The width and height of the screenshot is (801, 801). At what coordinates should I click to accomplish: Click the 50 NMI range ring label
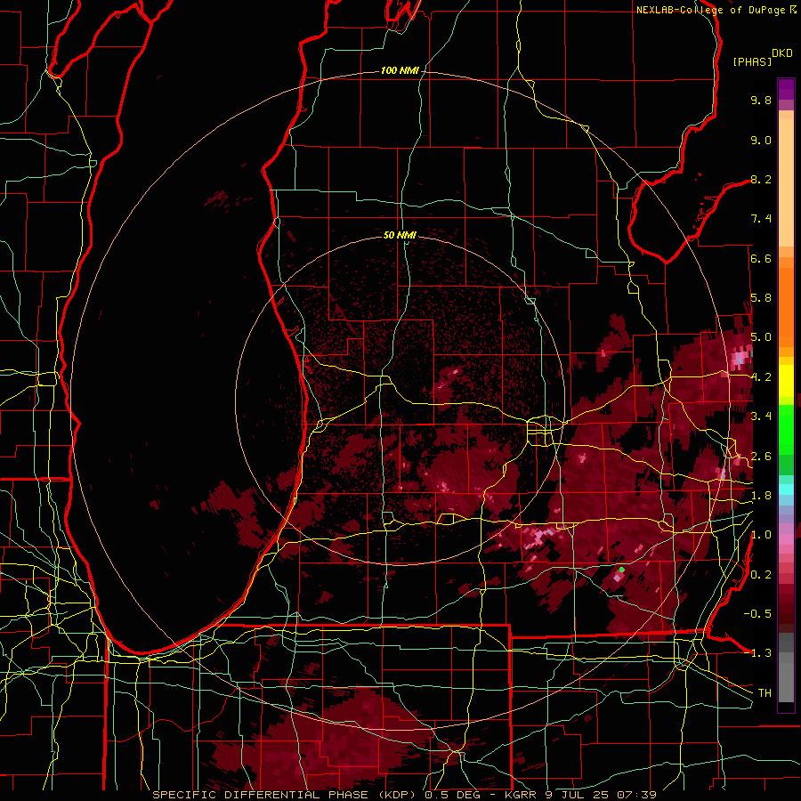pos(400,235)
